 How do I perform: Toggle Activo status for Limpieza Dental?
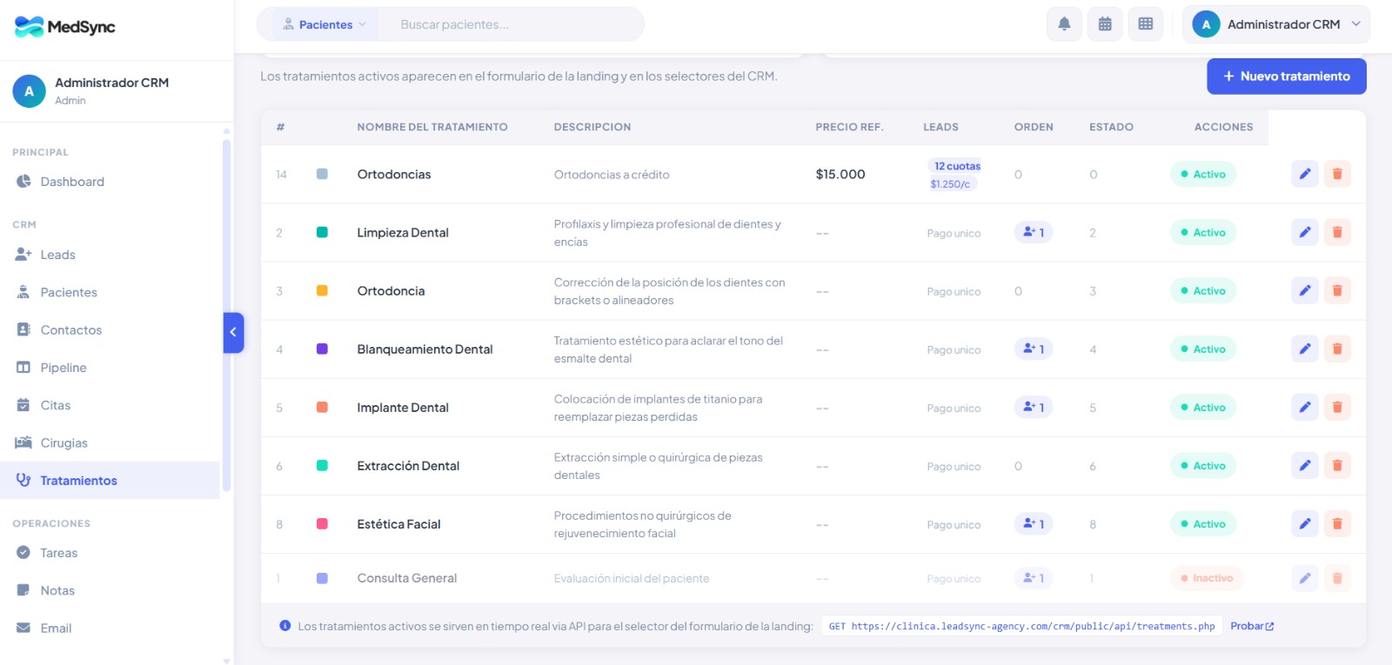[1203, 232]
